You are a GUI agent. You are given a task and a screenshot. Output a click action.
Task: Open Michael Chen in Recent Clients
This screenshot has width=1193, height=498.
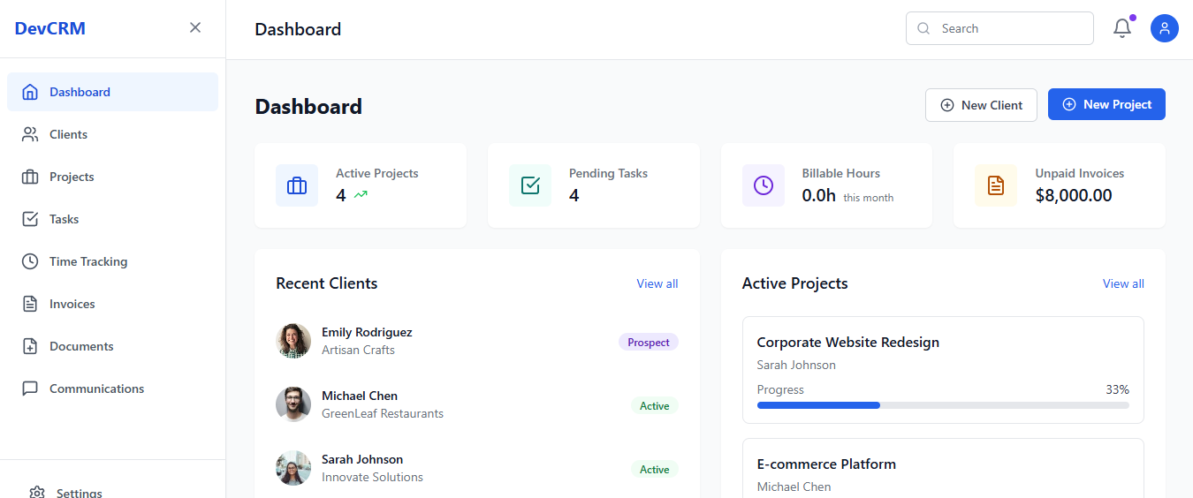click(x=360, y=396)
